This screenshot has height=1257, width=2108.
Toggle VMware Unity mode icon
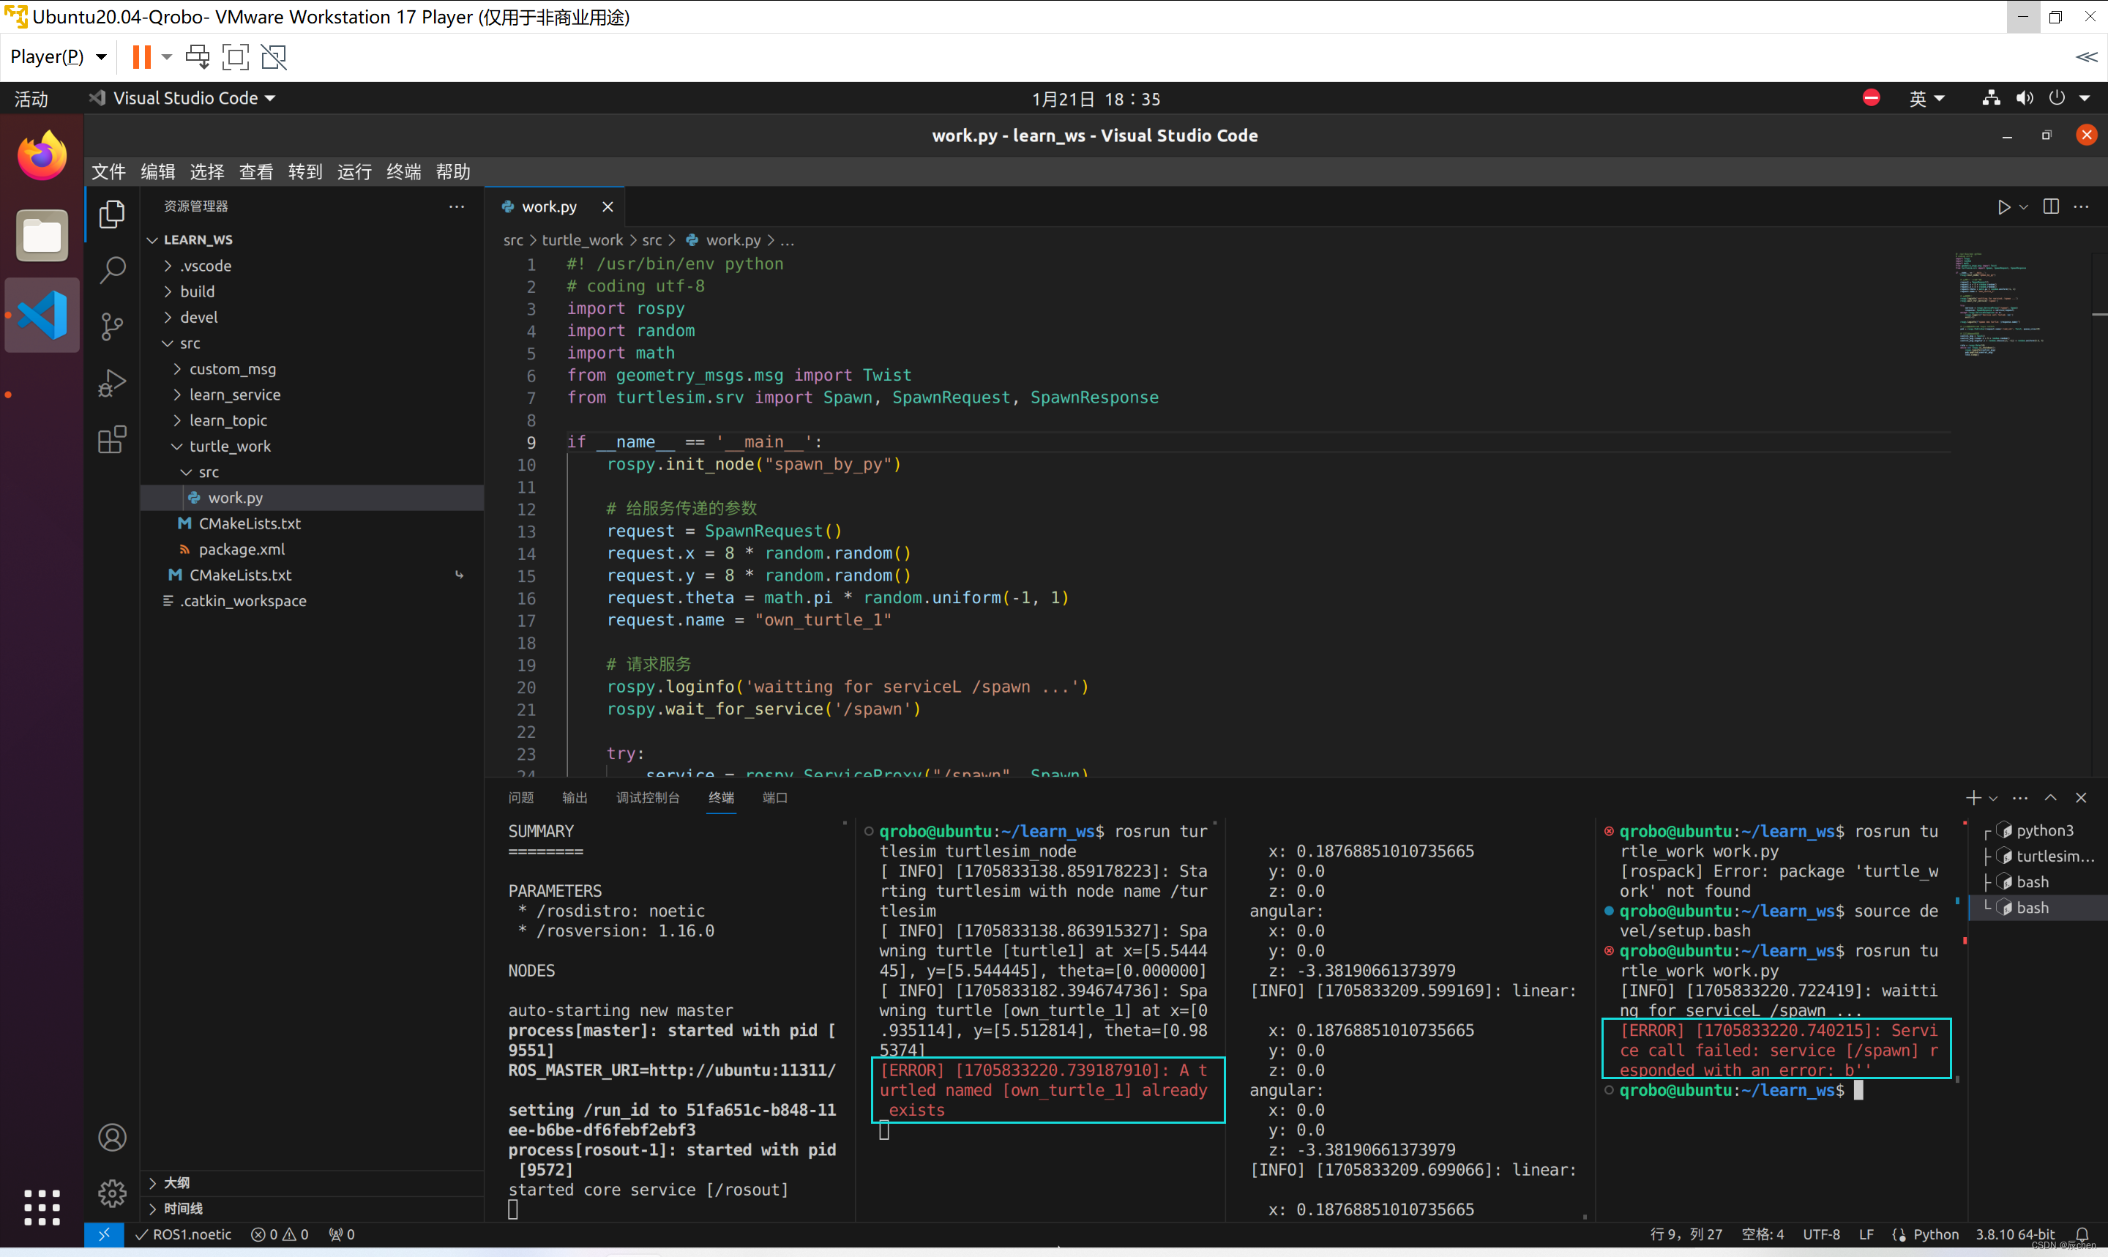pyautogui.click(x=274, y=57)
